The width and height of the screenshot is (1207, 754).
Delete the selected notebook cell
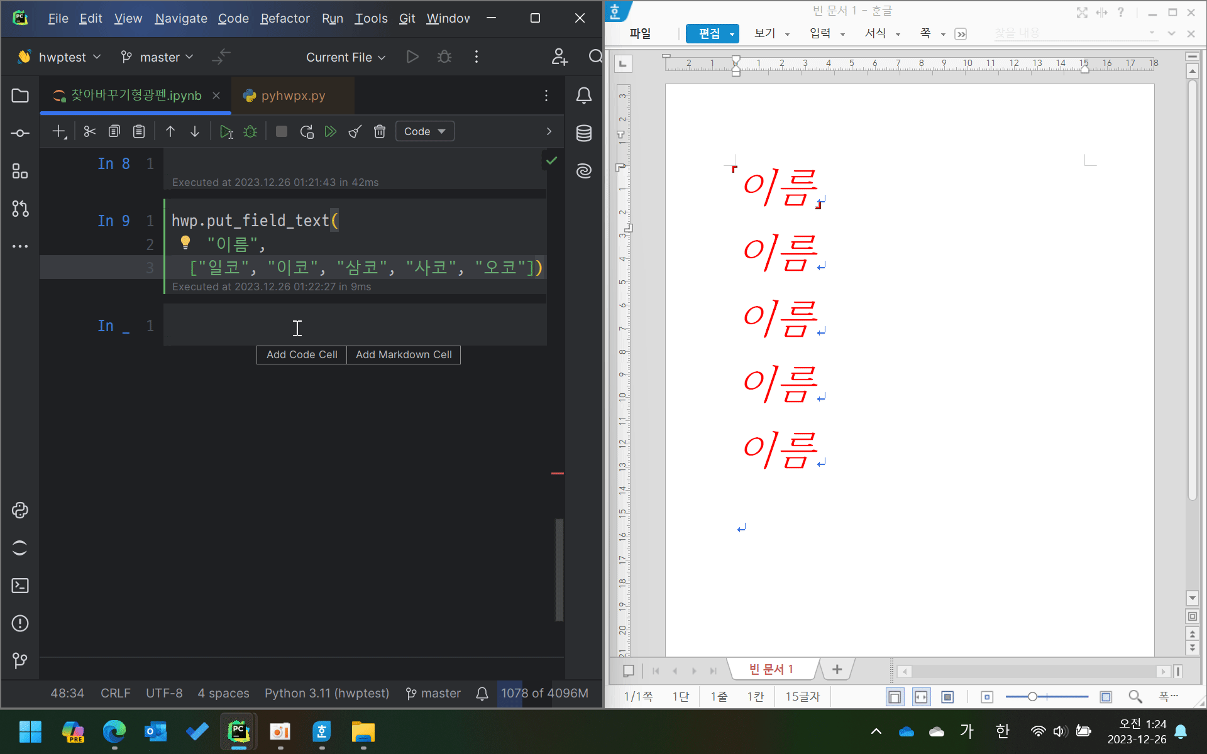pos(379,131)
